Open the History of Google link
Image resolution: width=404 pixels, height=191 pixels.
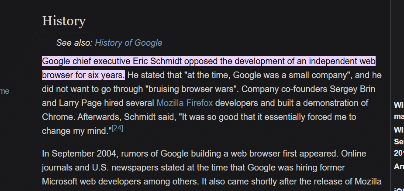(128, 43)
